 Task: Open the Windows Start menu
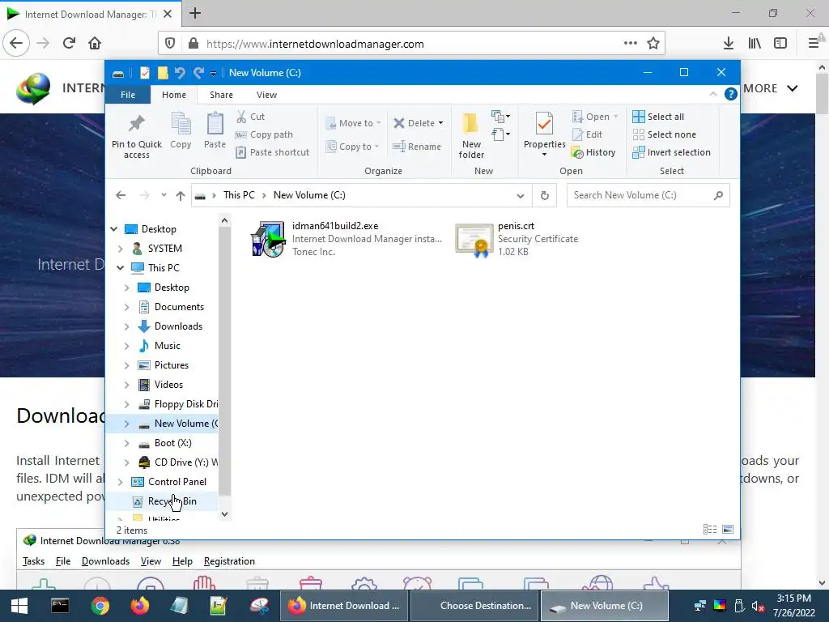pyautogui.click(x=19, y=606)
